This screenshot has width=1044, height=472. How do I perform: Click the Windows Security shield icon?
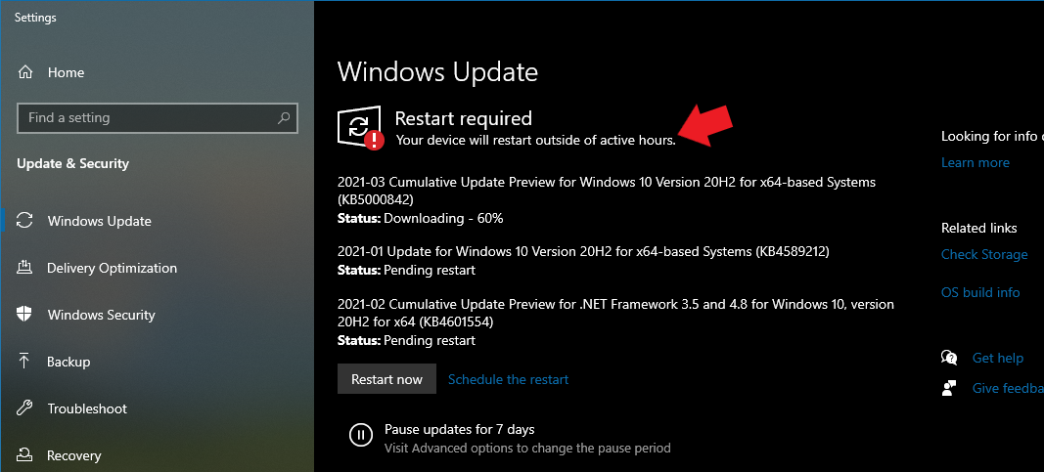[24, 315]
